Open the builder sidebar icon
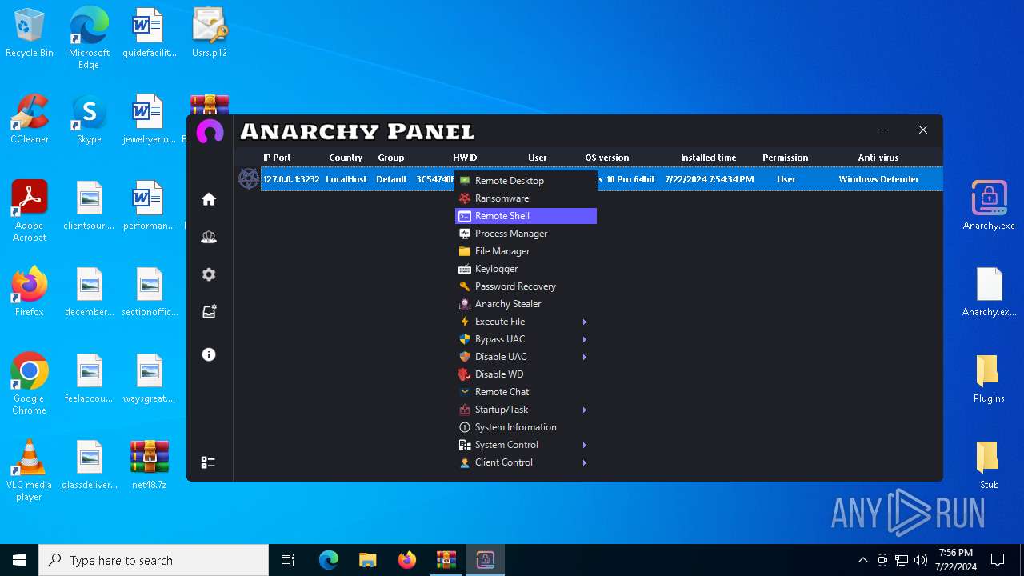 pos(209,312)
